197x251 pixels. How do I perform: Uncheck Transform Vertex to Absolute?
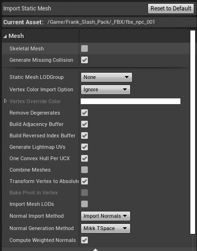84,181
